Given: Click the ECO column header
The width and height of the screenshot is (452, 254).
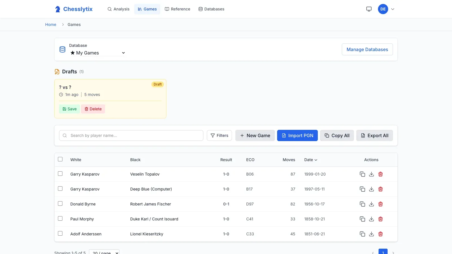Looking at the screenshot, I should coord(250,160).
